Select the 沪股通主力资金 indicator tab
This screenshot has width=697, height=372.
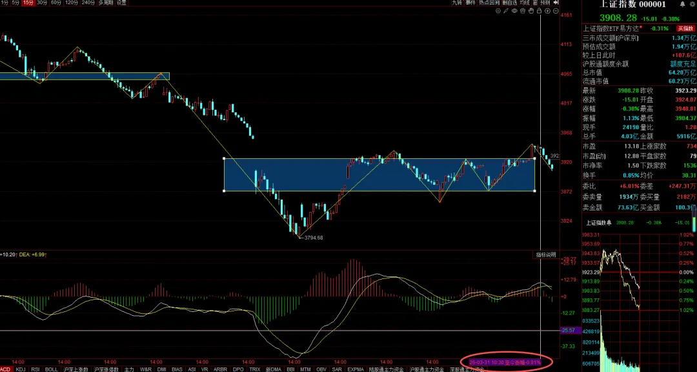tap(426, 369)
